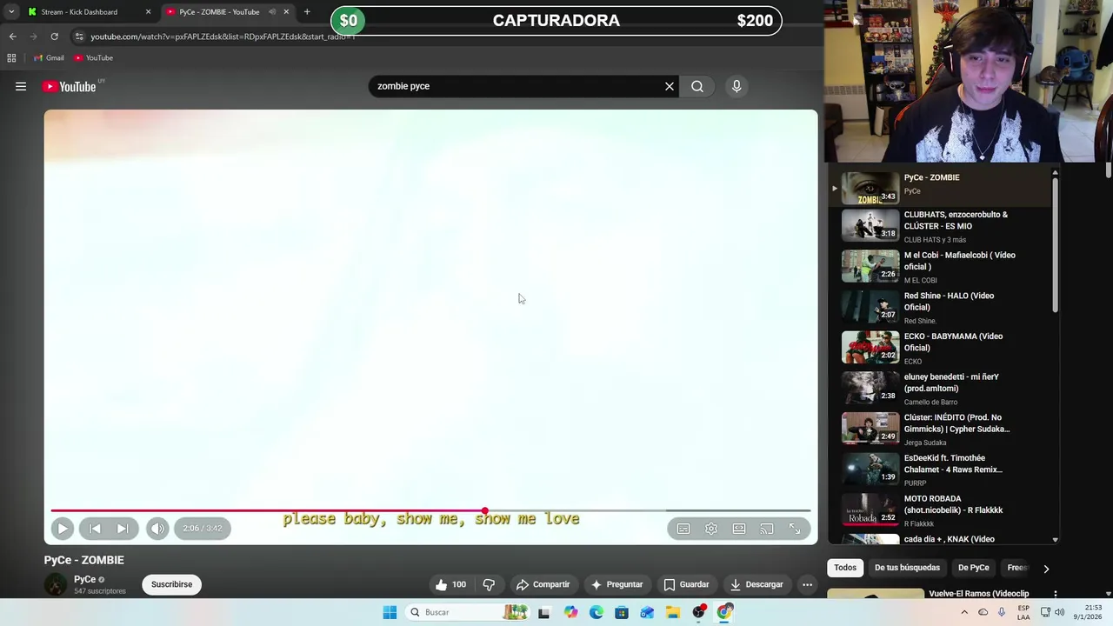Open File Explorer from taskbar

pyautogui.click(x=673, y=612)
